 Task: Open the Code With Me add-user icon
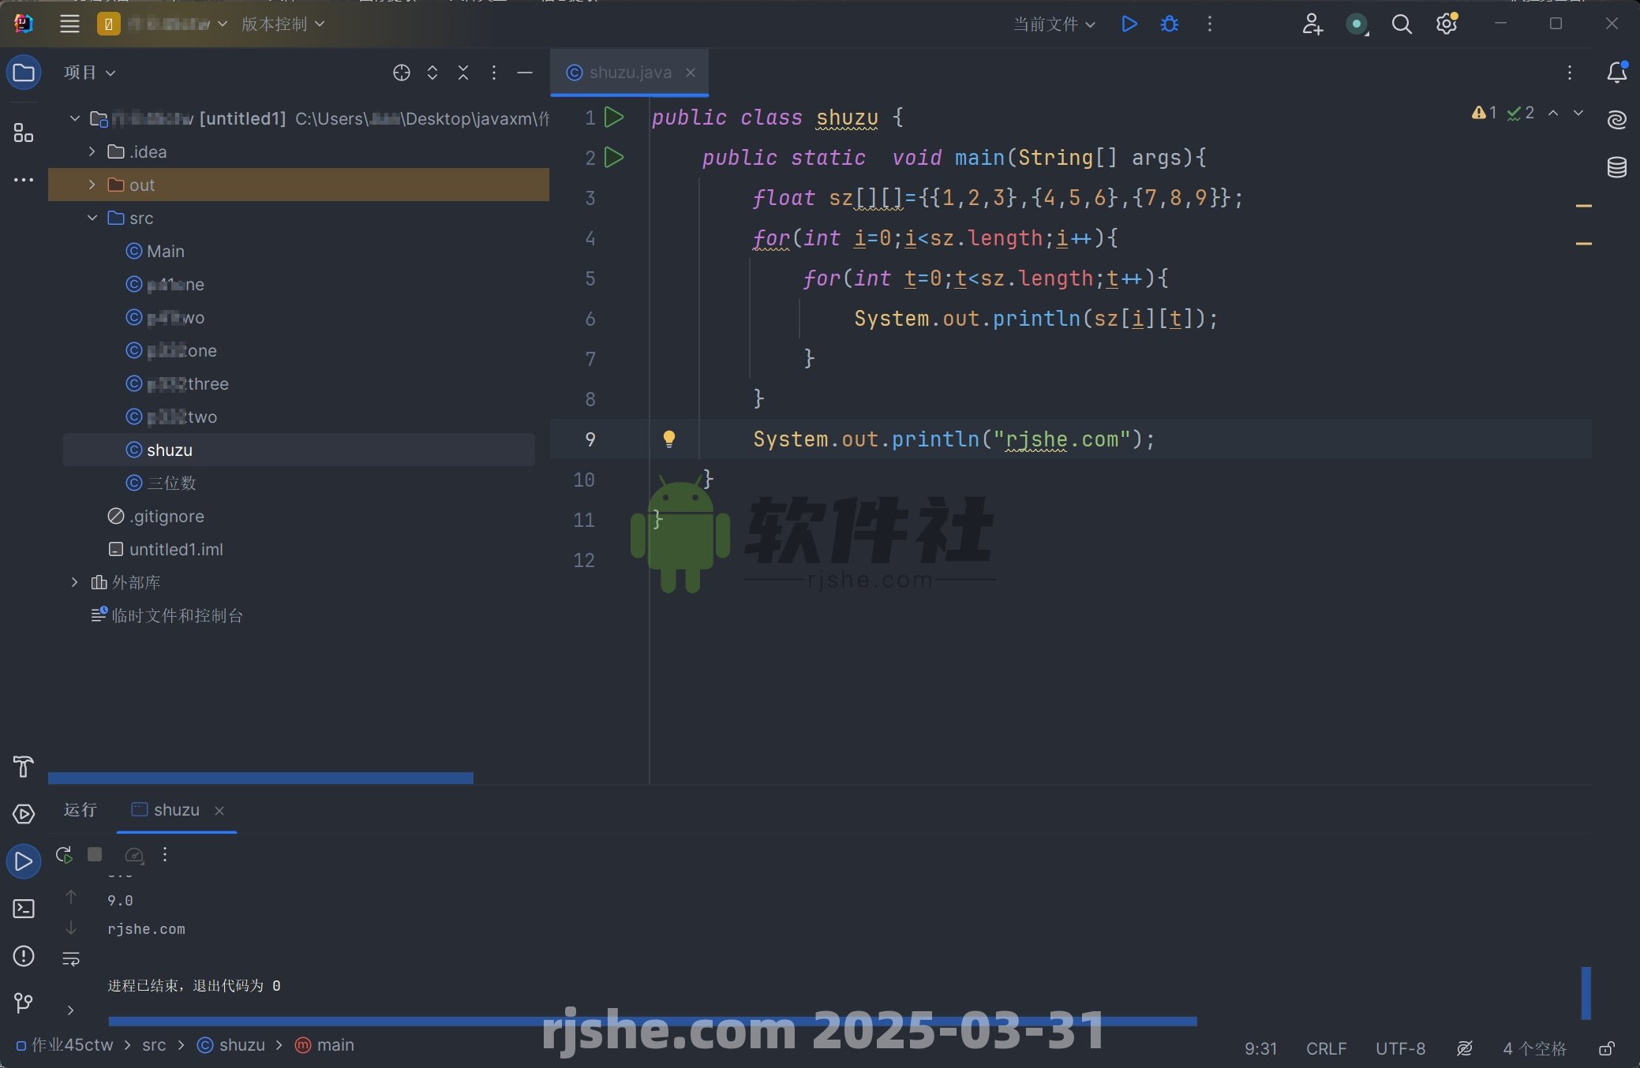pos(1312,24)
